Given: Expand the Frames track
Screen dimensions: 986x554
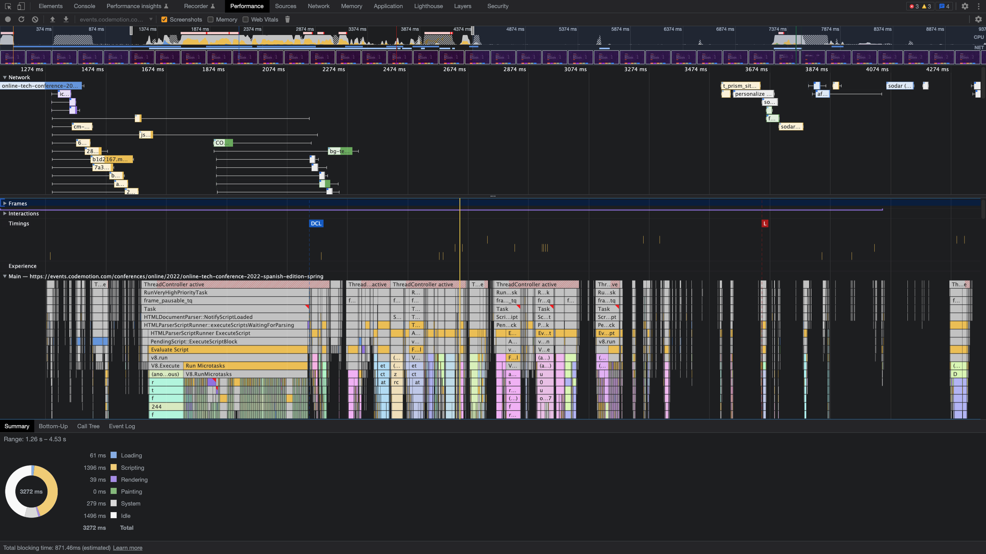Looking at the screenshot, I should (x=5, y=204).
